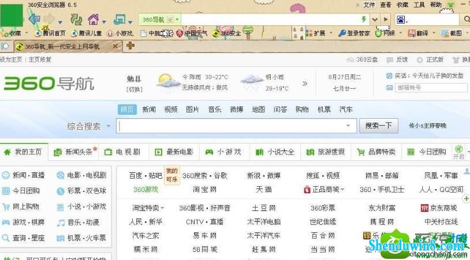
Task: Click 反馈 feedback link
Action: 397,59
